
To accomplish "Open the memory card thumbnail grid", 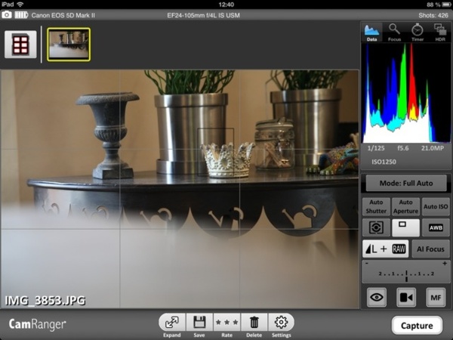I will [20, 45].
